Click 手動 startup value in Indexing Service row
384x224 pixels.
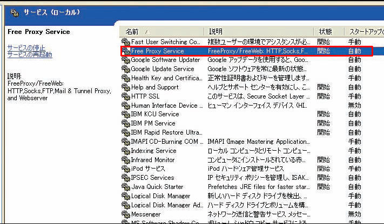pyautogui.click(x=355, y=151)
